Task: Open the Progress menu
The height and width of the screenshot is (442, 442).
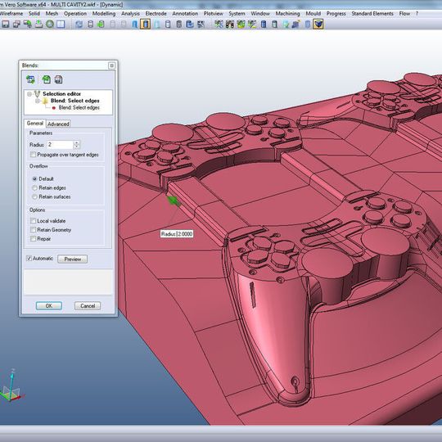Action: 336,13
